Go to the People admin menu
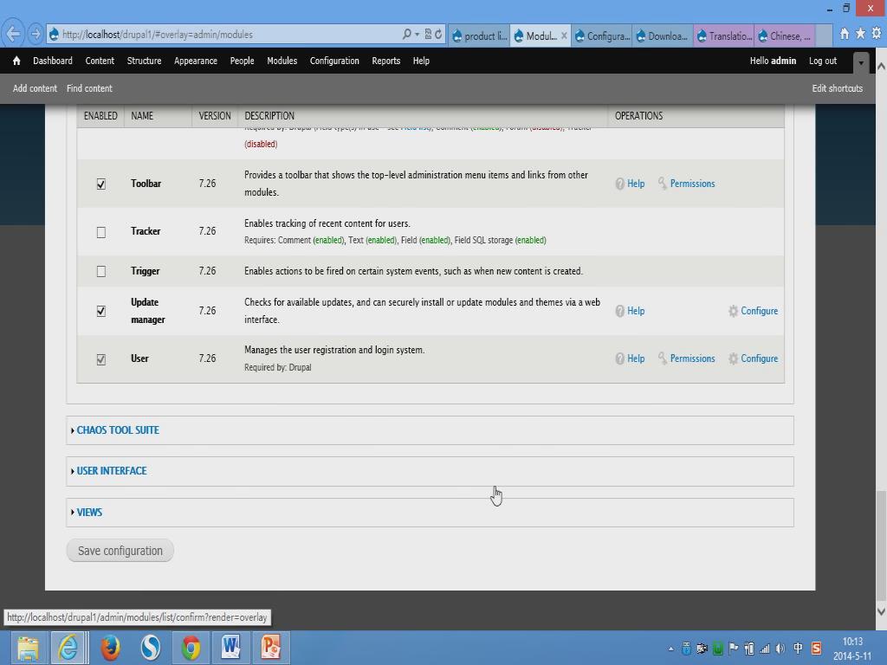Screen dimensions: 887x665 coord(243,61)
